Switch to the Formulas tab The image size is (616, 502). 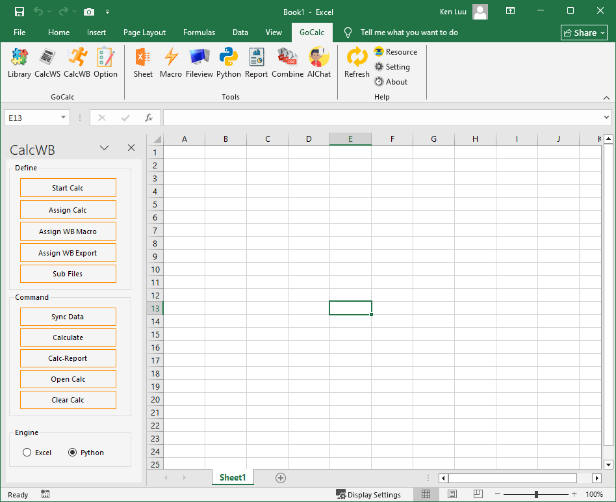199,33
